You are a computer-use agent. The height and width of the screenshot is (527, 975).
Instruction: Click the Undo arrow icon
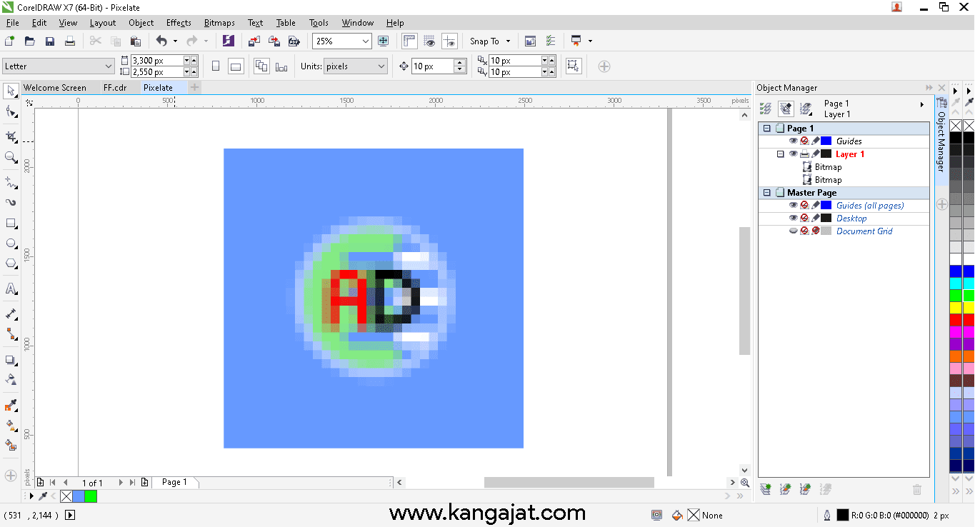pyautogui.click(x=161, y=41)
